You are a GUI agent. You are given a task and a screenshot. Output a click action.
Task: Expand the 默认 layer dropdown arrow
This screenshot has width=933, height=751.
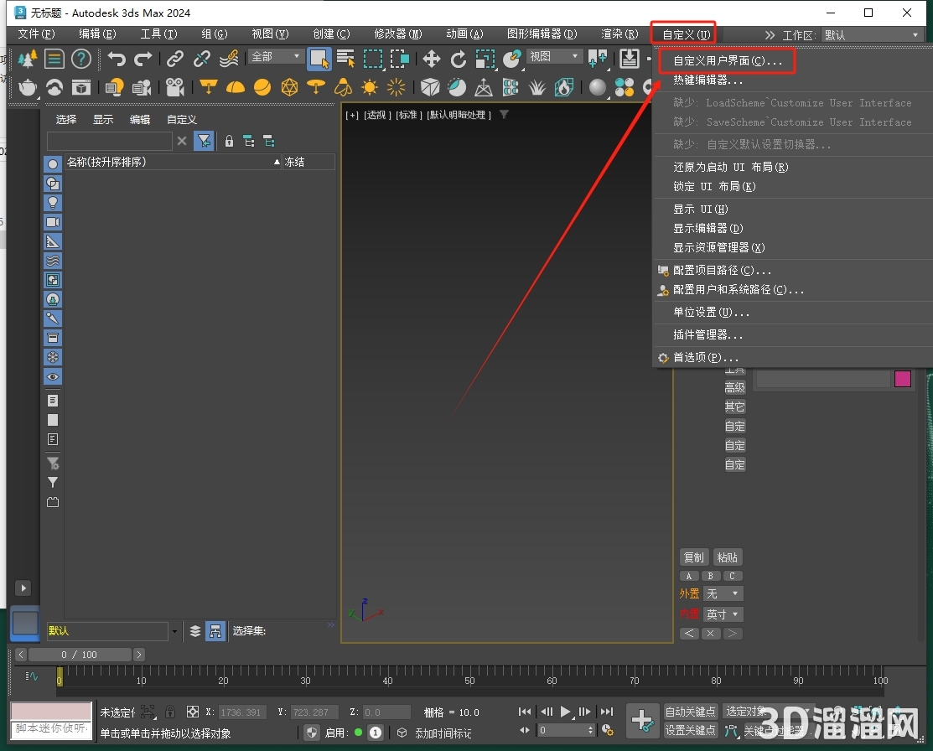pos(174,631)
